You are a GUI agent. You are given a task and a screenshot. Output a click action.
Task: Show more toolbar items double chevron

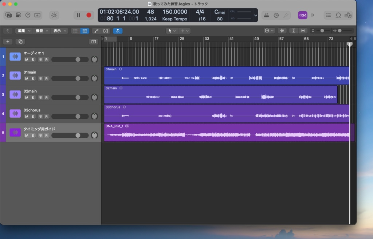(x=313, y=15)
